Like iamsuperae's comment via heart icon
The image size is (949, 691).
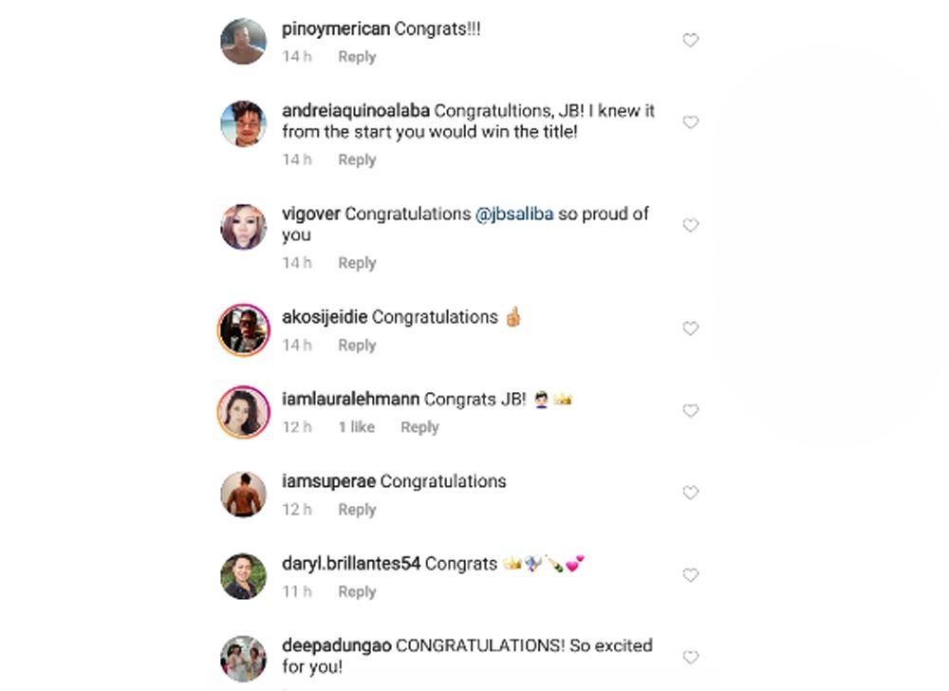(x=691, y=493)
